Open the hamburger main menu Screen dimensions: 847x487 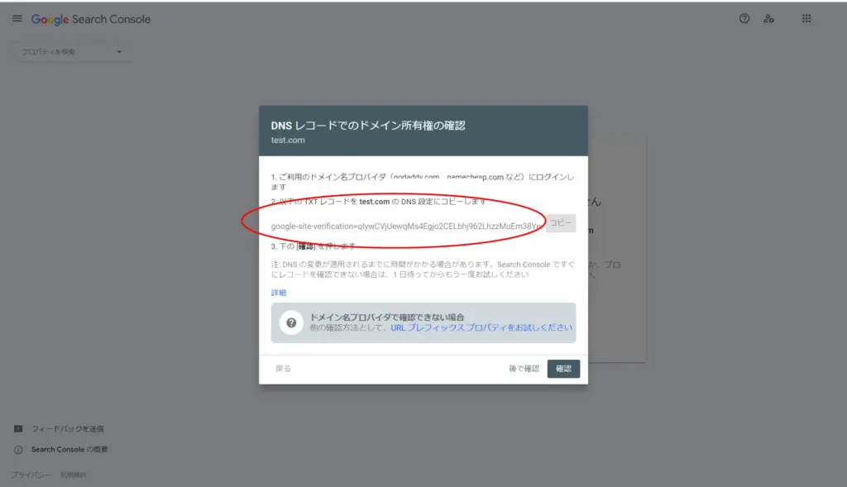click(x=17, y=19)
